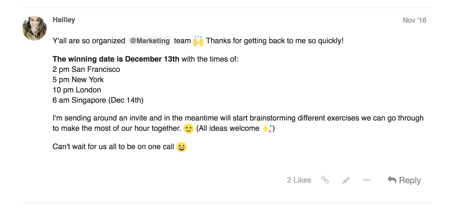This screenshot has width=459, height=214.
Task: Click the '6 am Singapore (Dec 14th)' line
Action: click(98, 100)
